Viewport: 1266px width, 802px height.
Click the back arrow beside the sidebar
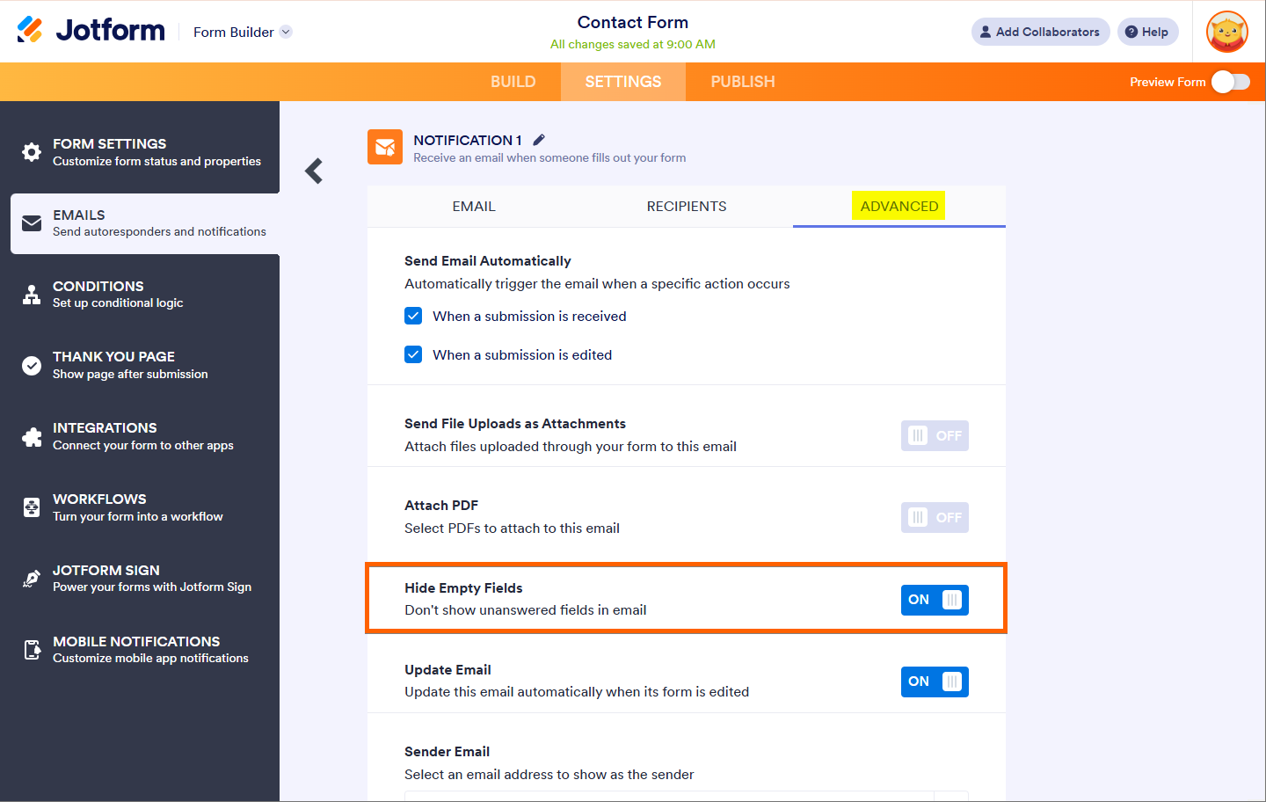click(314, 171)
